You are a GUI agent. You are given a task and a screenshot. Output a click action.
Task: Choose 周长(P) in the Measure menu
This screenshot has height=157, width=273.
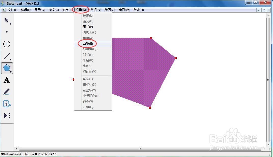click(88, 27)
